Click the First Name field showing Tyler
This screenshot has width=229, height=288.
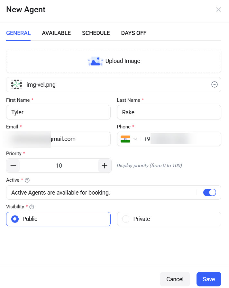tap(58, 112)
